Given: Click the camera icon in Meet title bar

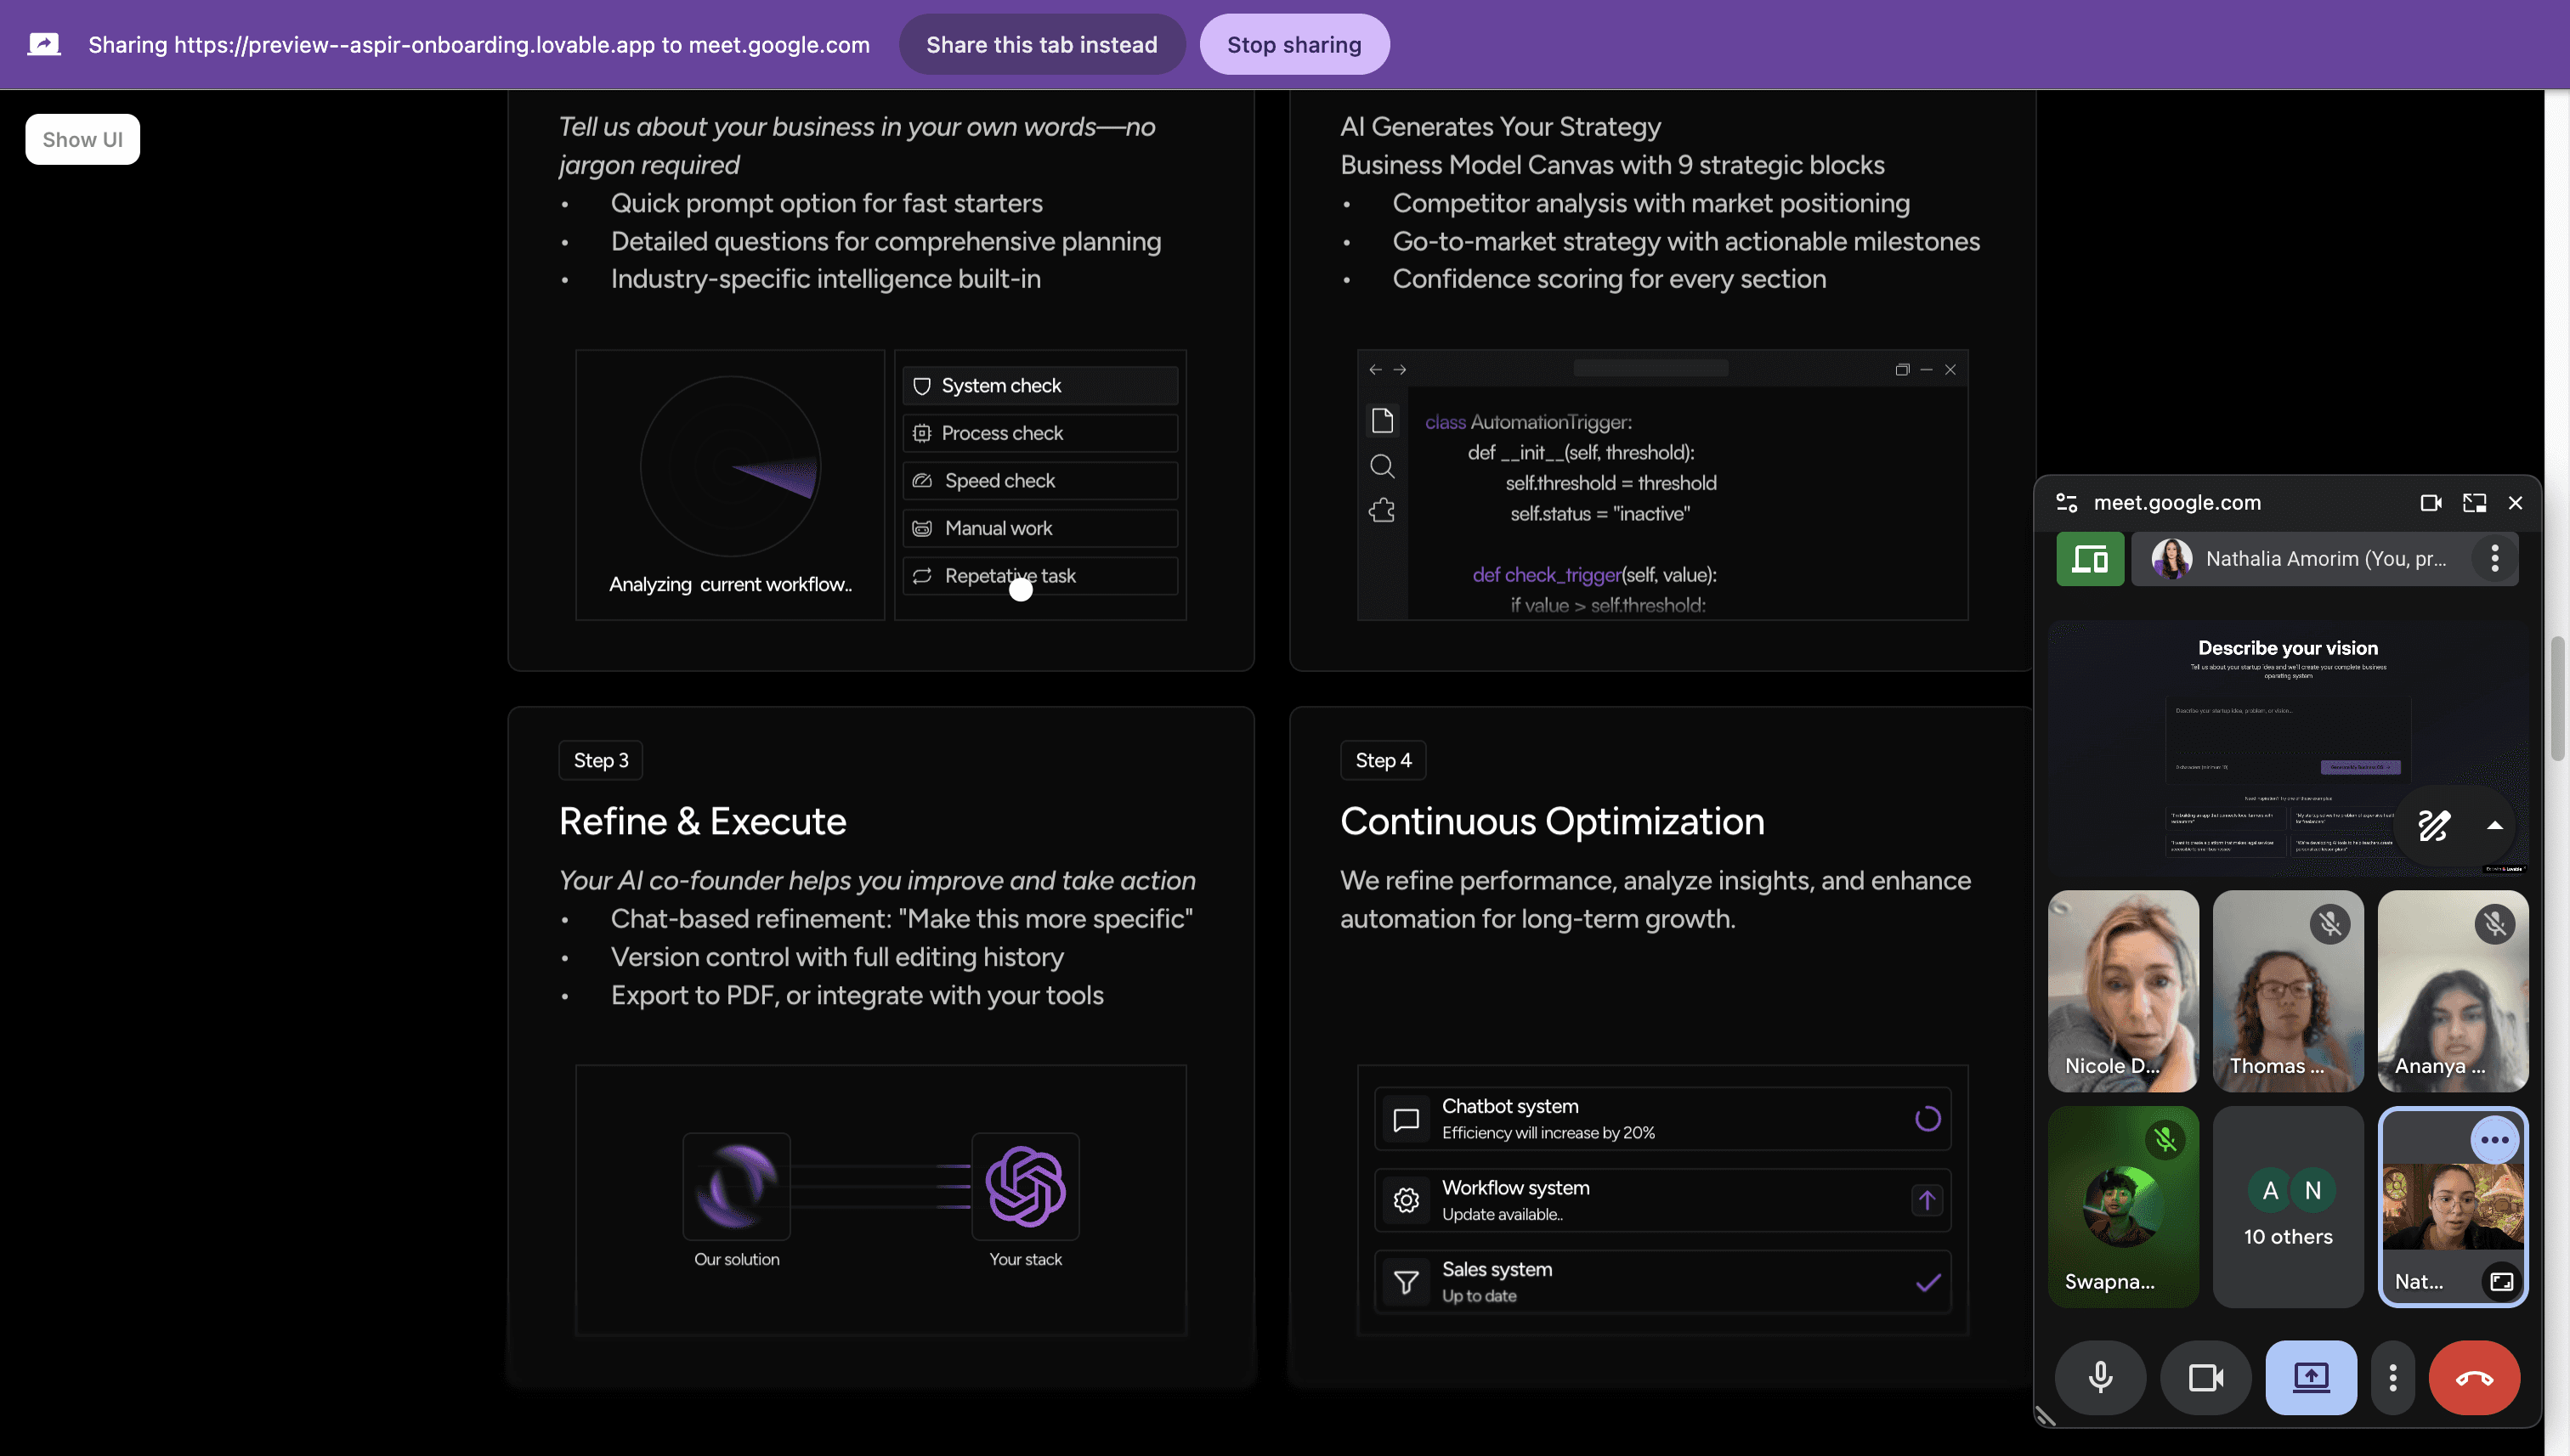Looking at the screenshot, I should pyautogui.click(x=2430, y=502).
